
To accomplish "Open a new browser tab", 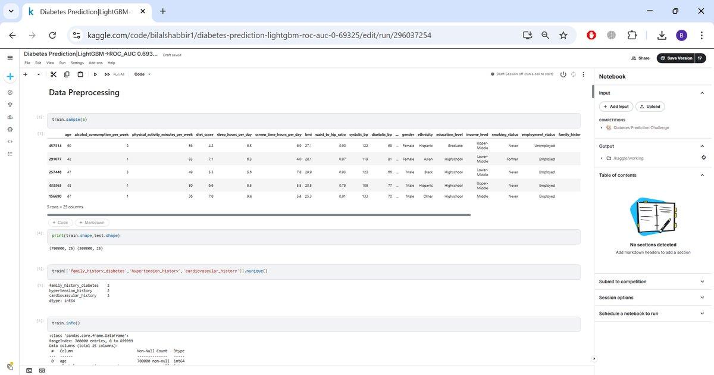I will pos(163,11).
